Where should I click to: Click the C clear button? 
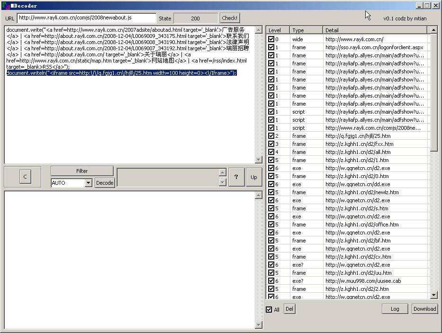pos(25,177)
